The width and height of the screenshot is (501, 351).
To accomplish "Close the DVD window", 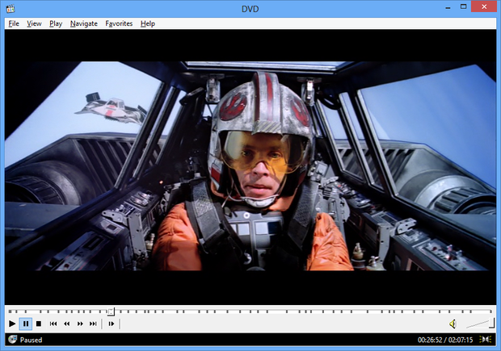I will point(484,6).
